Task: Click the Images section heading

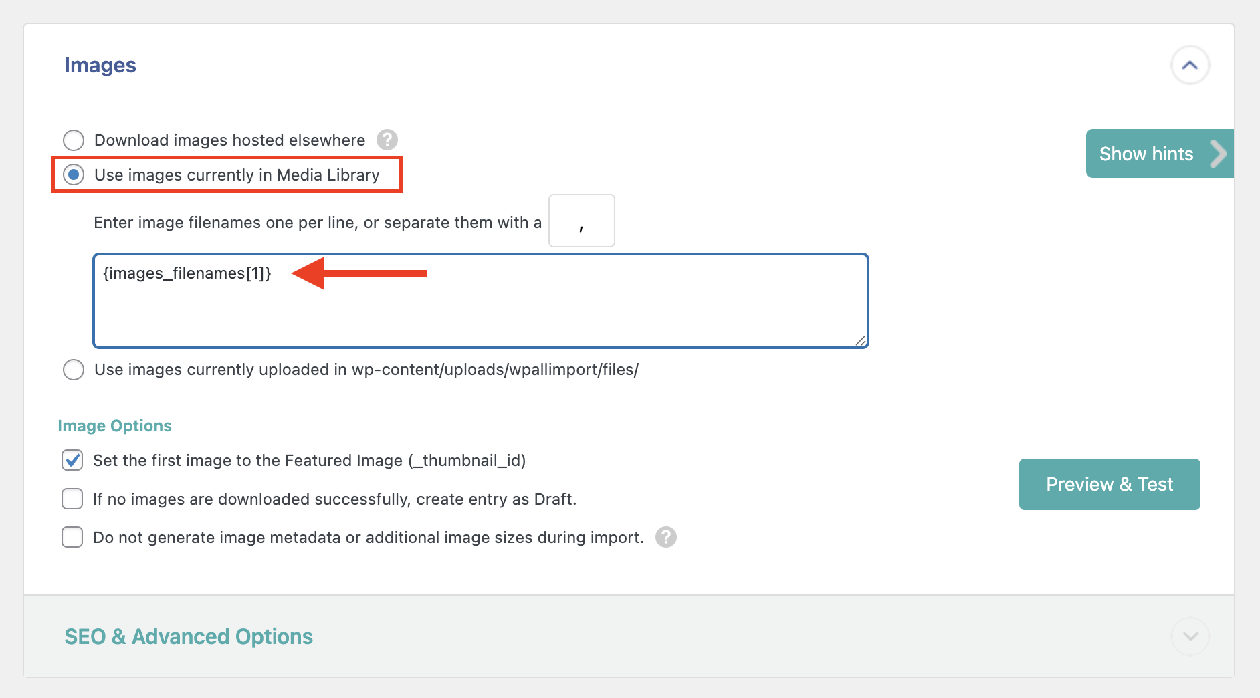Action: click(x=100, y=65)
